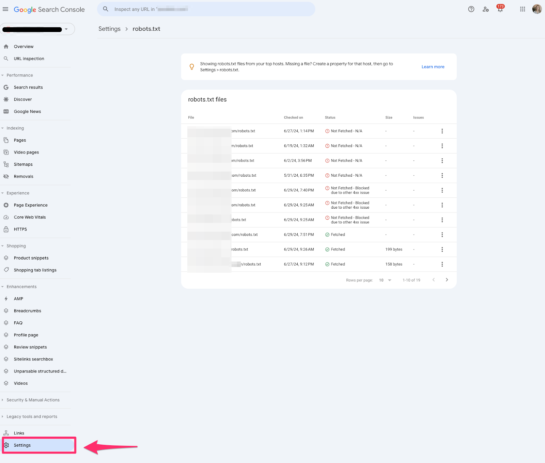Screen dimensions: 545x463
Task: Collapse the Enhancements section
Action: [x=2, y=287]
